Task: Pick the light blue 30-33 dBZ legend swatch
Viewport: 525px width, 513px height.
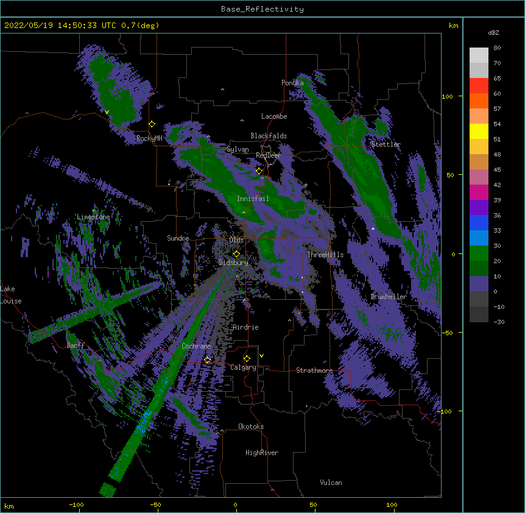Action: coord(479,238)
